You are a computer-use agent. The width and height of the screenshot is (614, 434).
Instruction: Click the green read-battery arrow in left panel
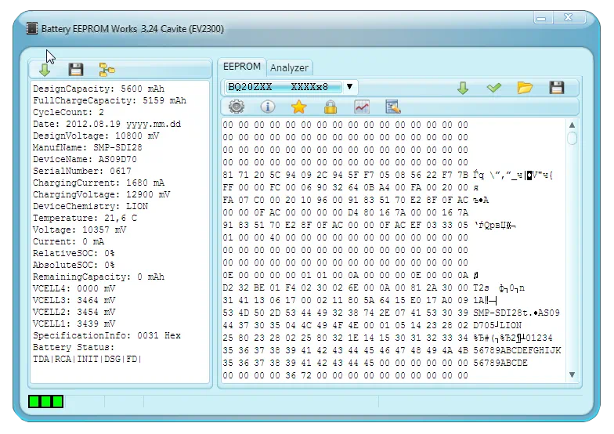pyautogui.click(x=45, y=70)
